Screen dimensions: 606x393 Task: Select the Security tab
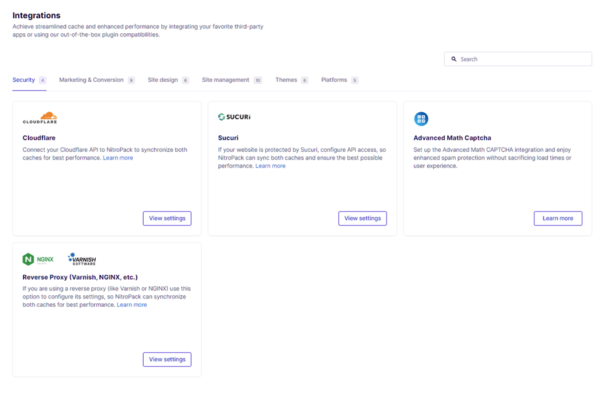click(x=23, y=79)
